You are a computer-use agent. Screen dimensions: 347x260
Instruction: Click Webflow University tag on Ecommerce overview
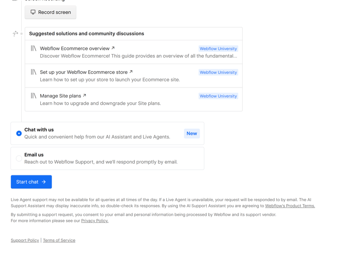pos(218,49)
